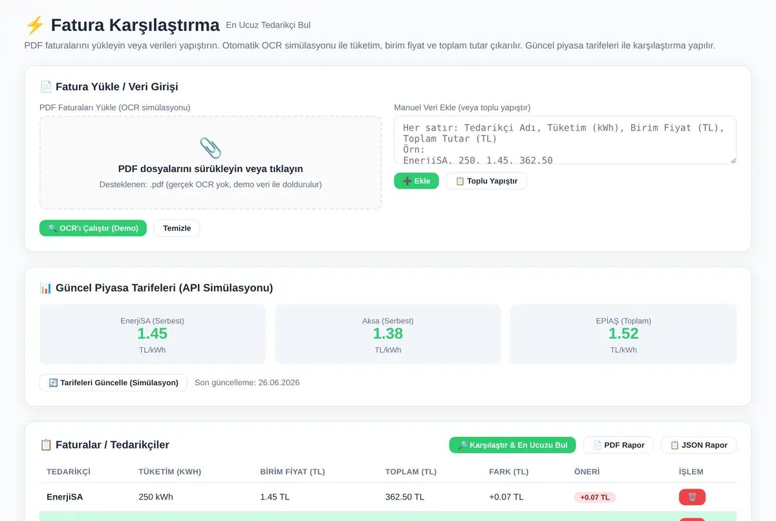This screenshot has width=776, height=521.
Task: Click the 'PDF dosyalarını sürükleyin veya tıklayın' text
Action: pos(211,169)
